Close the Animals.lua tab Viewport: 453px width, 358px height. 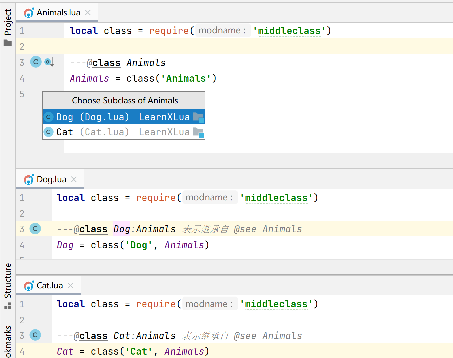88,13
